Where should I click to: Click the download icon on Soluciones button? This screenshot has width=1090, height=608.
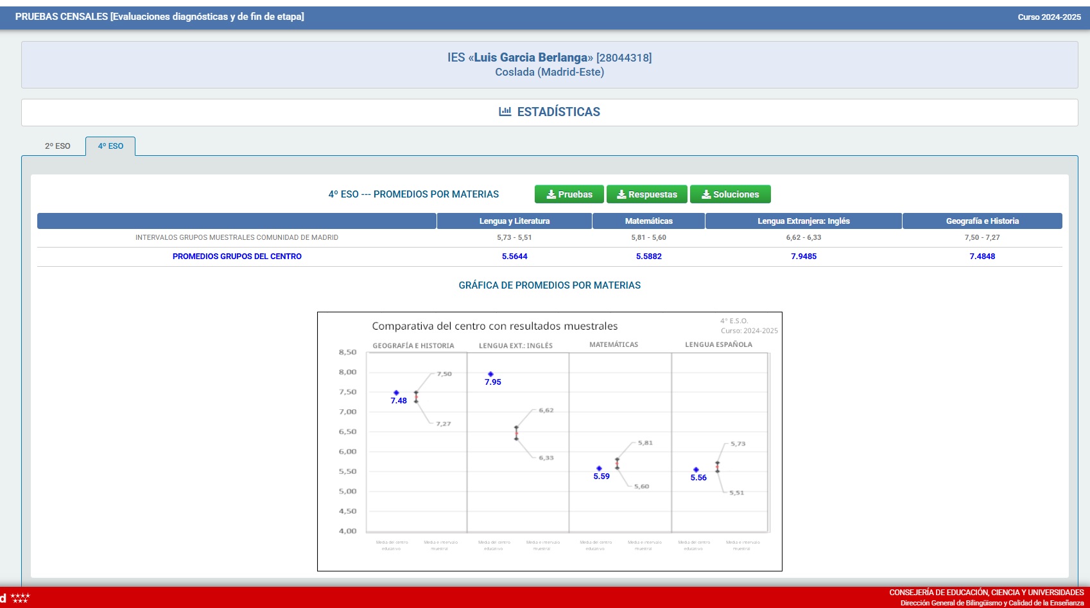(x=705, y=194)
